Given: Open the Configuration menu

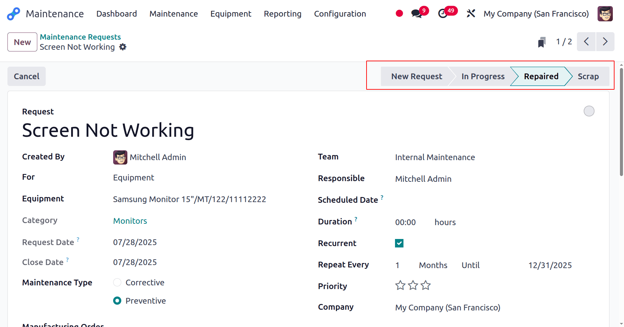Looking at the screenshot, I should pyautogui.click(x=340, y=14).
